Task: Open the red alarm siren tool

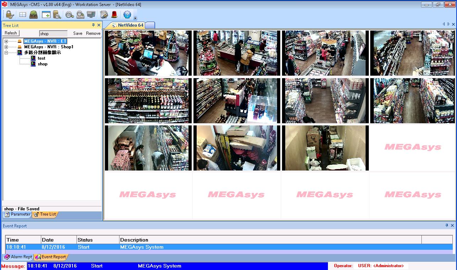Action: pos(114,15)
